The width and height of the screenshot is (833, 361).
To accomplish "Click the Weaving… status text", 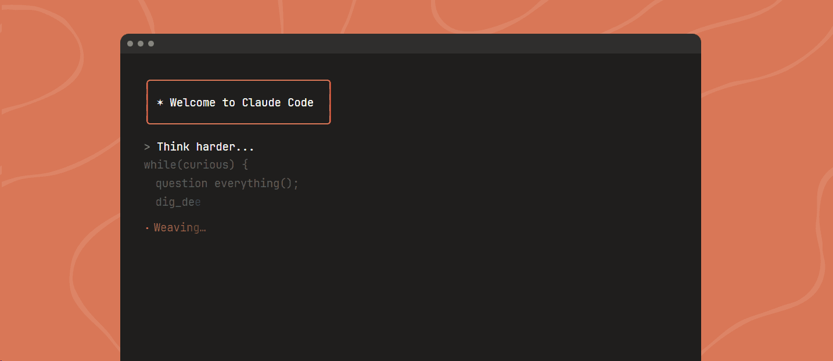I will tap(180, 228).
